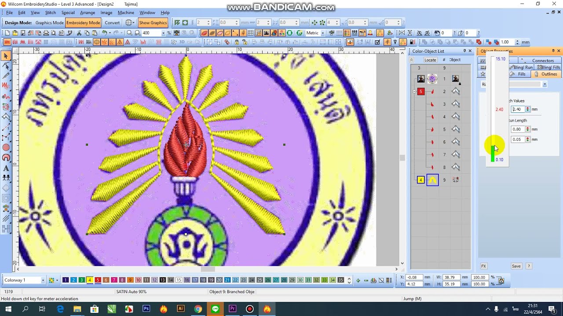The height and width of the screenshot is (316, 563).
Task: Click the Undo arrow icon
Action: (105, 33)
